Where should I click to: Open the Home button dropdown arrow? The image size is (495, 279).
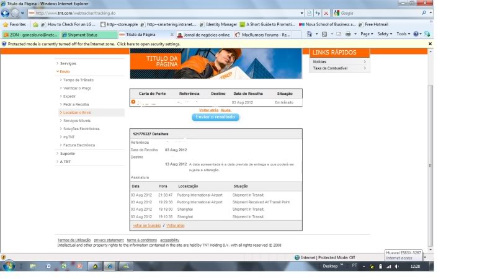click(x=316, y=34)
